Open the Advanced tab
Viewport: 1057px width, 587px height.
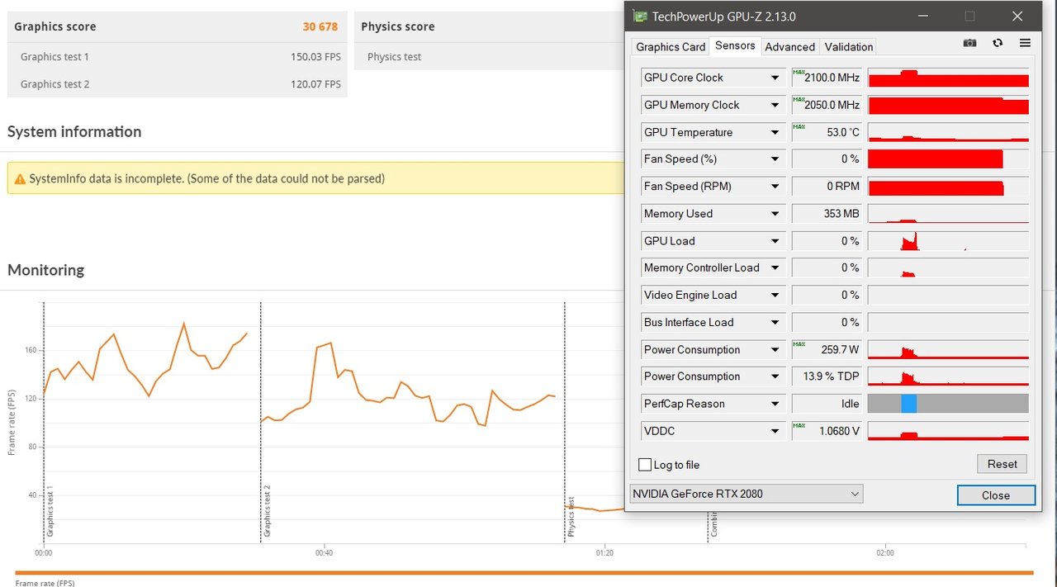789,47
